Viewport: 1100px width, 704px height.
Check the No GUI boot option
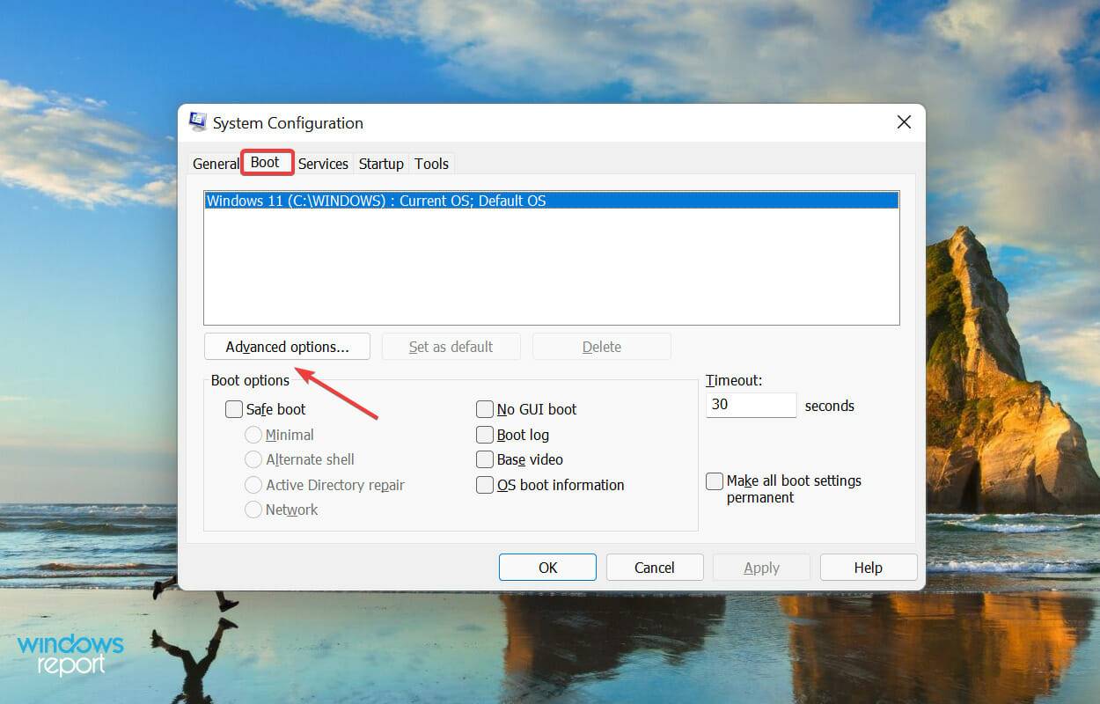pyautogui.click(x=484, y=408)
